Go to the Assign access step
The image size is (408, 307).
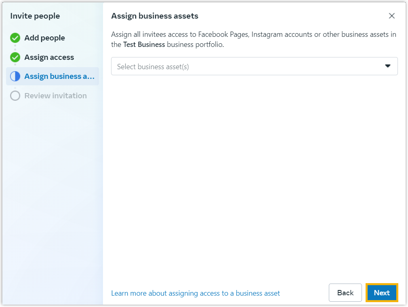[49, 57]
